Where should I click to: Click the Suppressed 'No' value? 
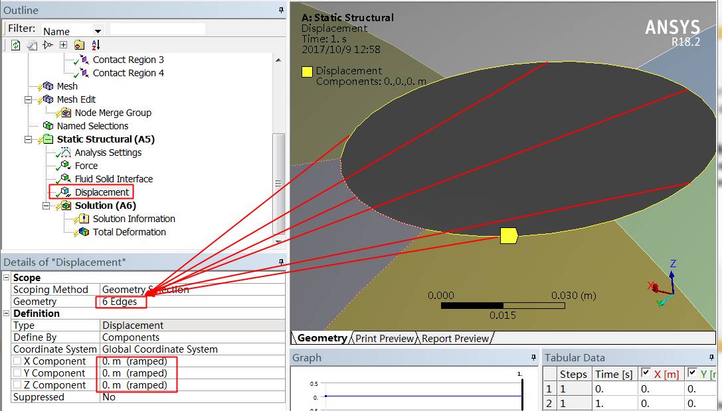(x=109, y=397)
